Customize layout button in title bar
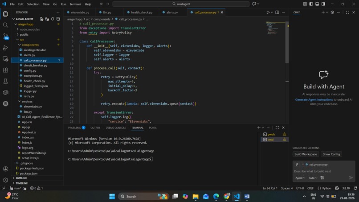359x202 pixels. [x=305, y=4]
